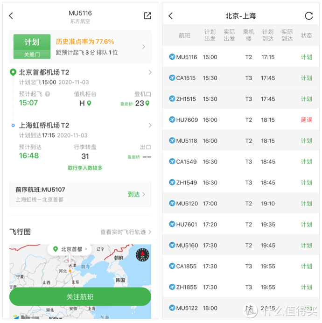Image resolution: width=322 pixels, height=323 pixels.
Task: Go back from MU5116 flight details
Action: 11,16
